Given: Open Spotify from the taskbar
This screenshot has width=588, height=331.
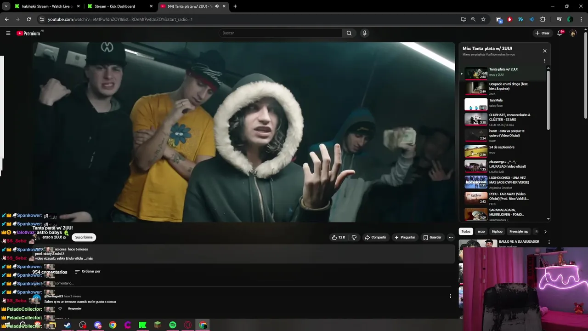Looking at the screenshot, I should (173, 325).
